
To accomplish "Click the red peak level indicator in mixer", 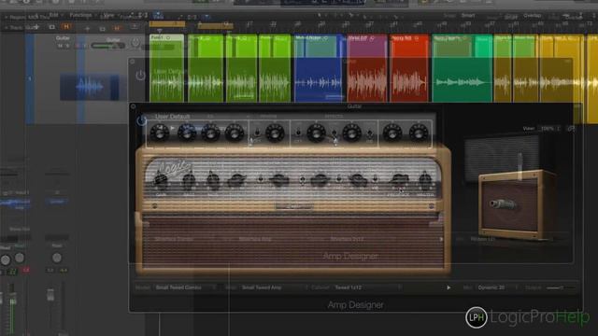I will click(x=25, y=270).
